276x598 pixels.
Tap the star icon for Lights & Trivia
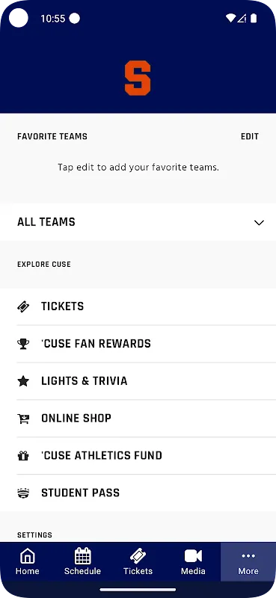click(x=23, y=381)
